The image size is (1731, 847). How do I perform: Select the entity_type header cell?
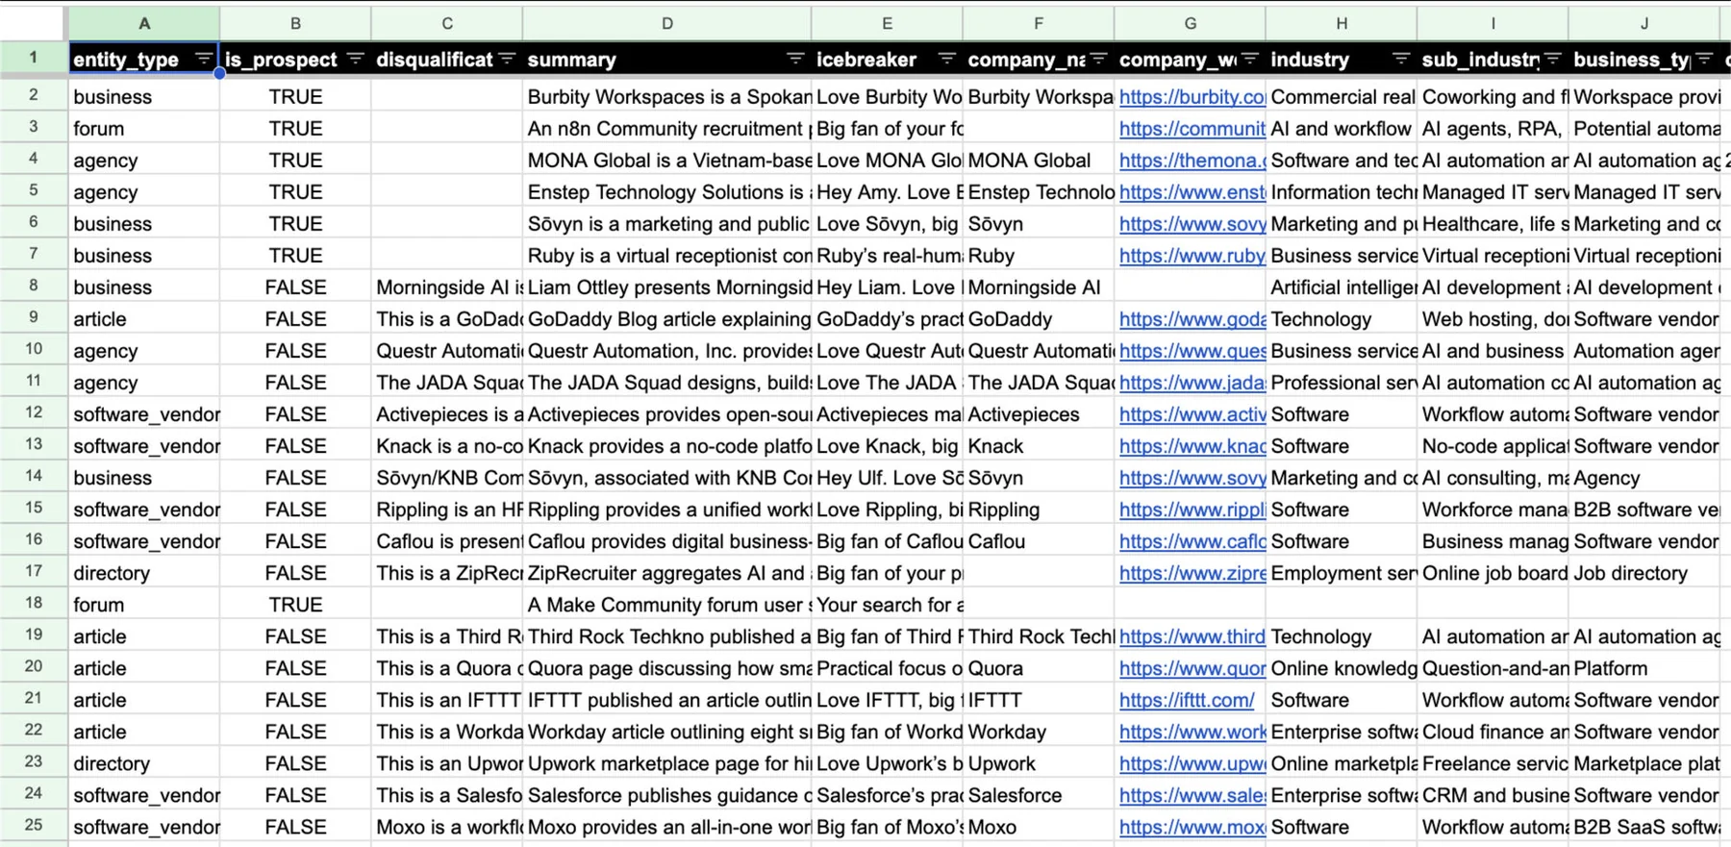pyautogui.click(x=144, y=59)
